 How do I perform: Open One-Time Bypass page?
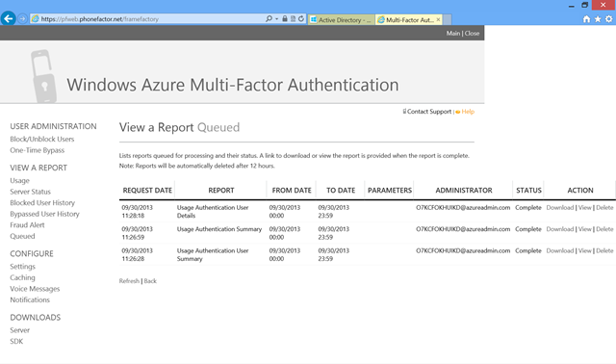tap(38, 150)
